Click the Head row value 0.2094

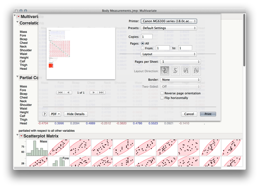(x=75, y=123)
